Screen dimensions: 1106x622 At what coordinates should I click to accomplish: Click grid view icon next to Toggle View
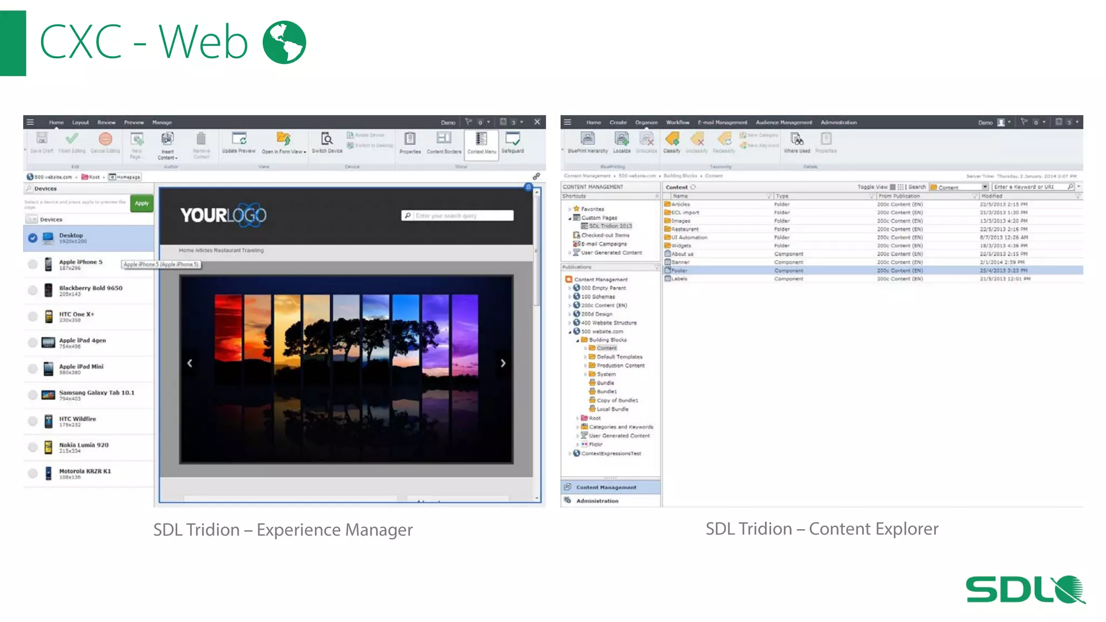(x=900, y=187)
